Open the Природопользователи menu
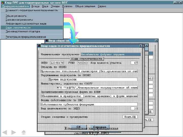 [16, 6]
